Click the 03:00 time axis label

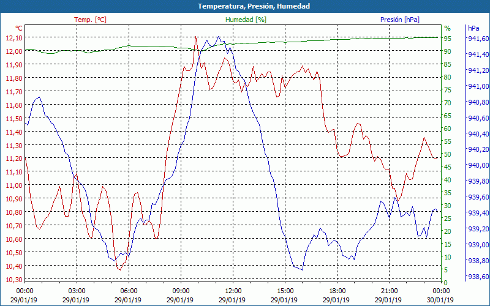[76, 291]
